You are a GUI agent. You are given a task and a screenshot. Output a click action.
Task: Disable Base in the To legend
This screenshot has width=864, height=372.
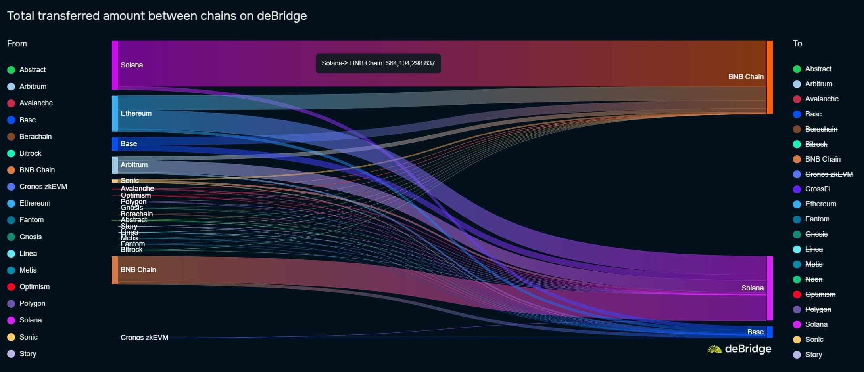click(807, 114)
